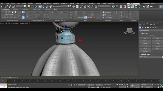
Task: Open Standard Primitives dropdown
Action: tap(151, 31)
